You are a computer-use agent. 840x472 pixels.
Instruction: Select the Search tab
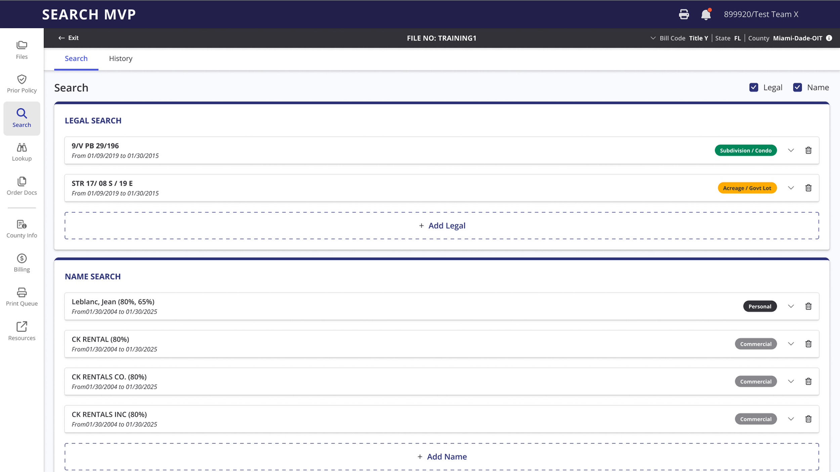(x=76, y=59)
